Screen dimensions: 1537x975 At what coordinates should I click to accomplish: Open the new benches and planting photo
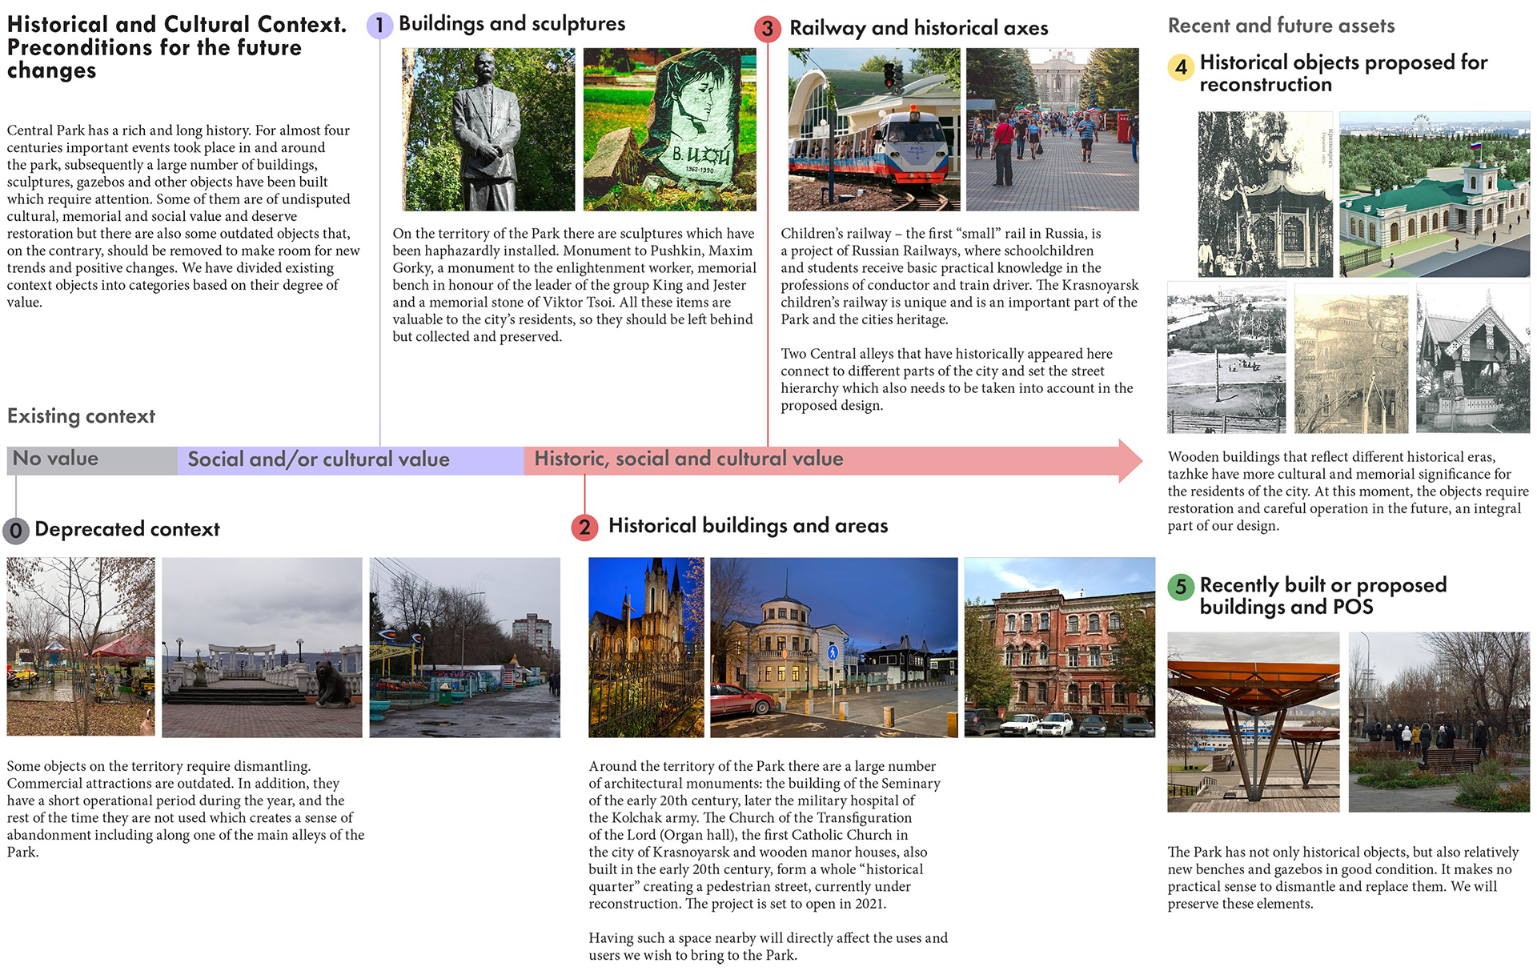[x=1439, y=722]
